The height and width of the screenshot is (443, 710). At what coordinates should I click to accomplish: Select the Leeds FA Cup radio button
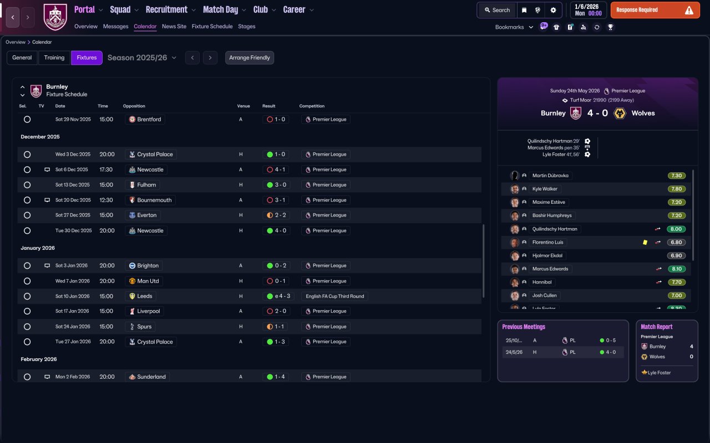(x=27, y=296)
